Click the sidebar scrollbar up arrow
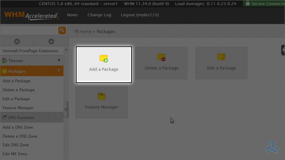This screenshot has width=285, height=160. point(66,50)
